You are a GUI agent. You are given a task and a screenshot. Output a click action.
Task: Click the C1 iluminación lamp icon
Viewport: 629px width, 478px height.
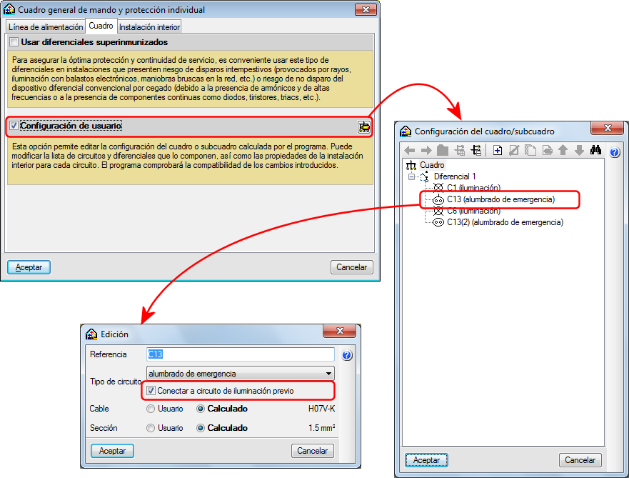438,187
